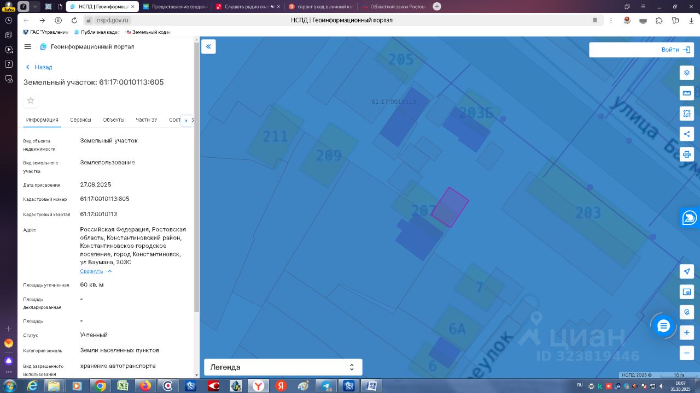Image resolution: width=700 pixels, height=393 pixels.
Task: Open the hamburger menu of the geoportal
Action: 28,46
